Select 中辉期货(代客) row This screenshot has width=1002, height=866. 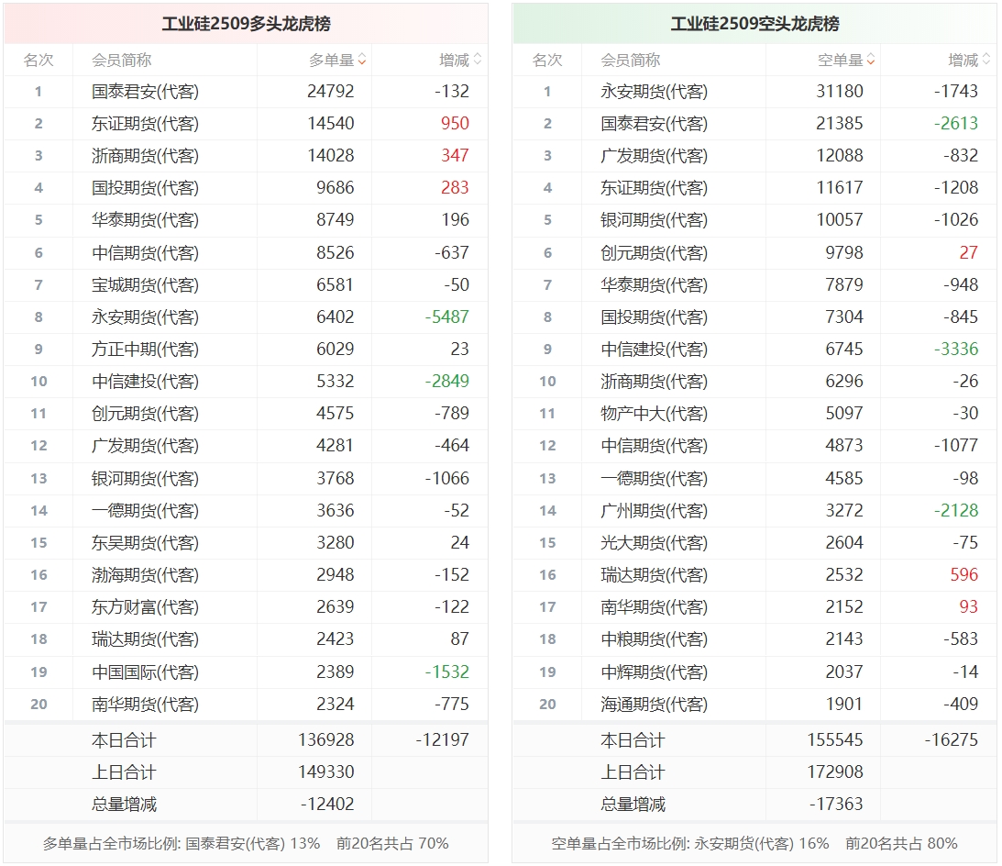click(754, 672)
